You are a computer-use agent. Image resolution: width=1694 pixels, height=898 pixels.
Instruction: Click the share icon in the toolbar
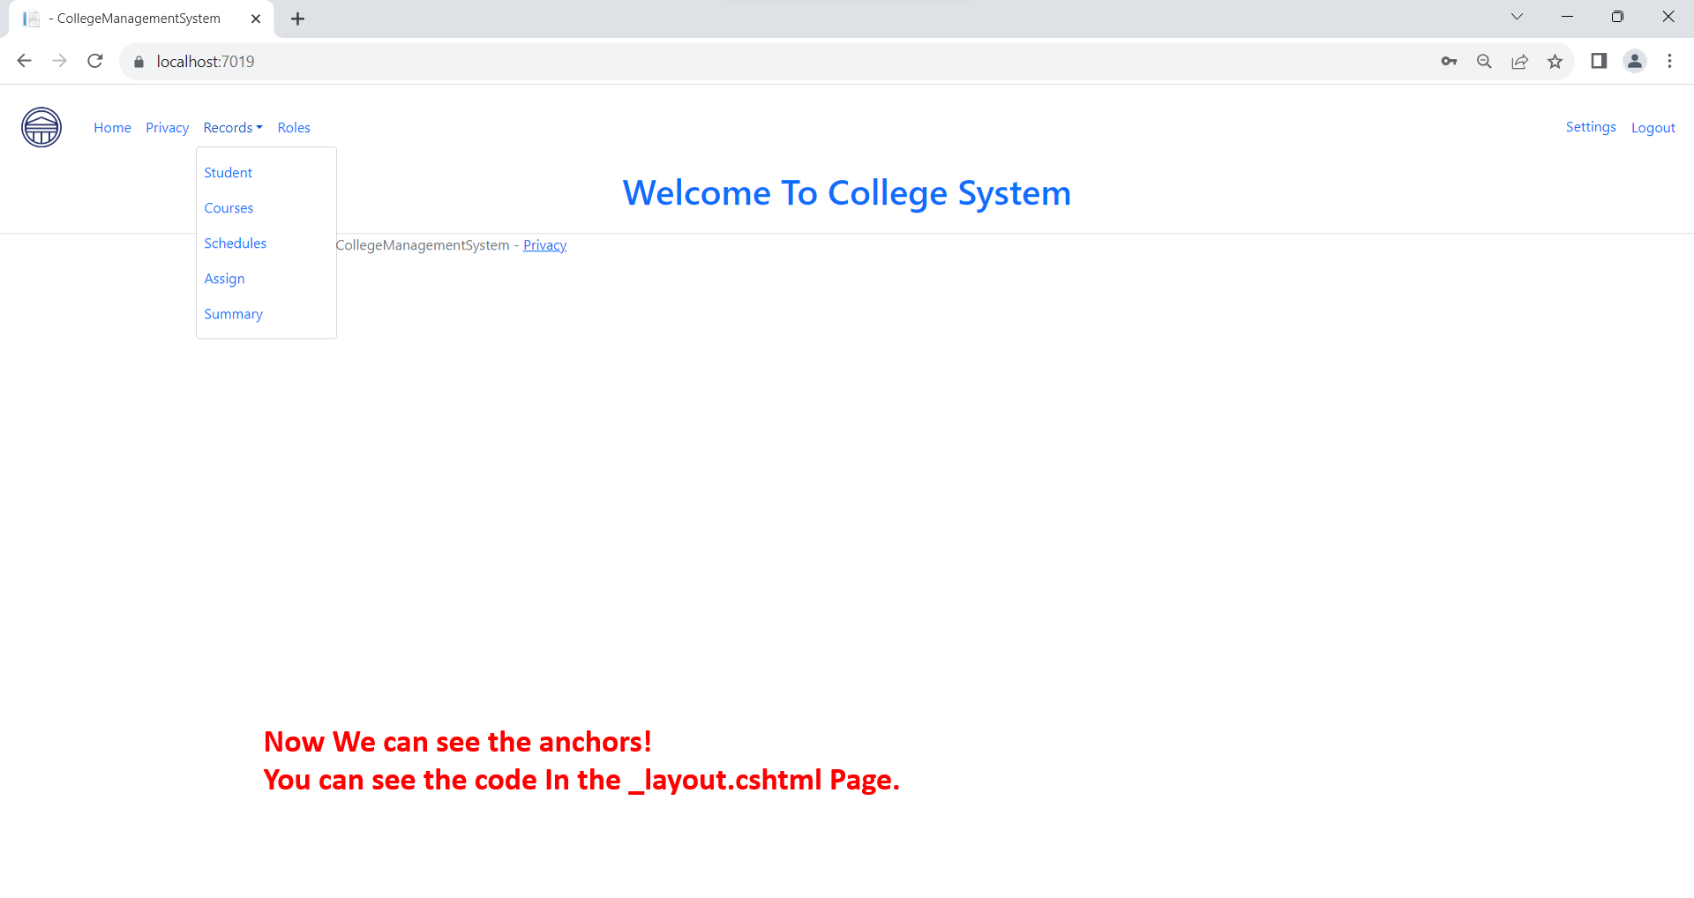[x=1520, y=62]
